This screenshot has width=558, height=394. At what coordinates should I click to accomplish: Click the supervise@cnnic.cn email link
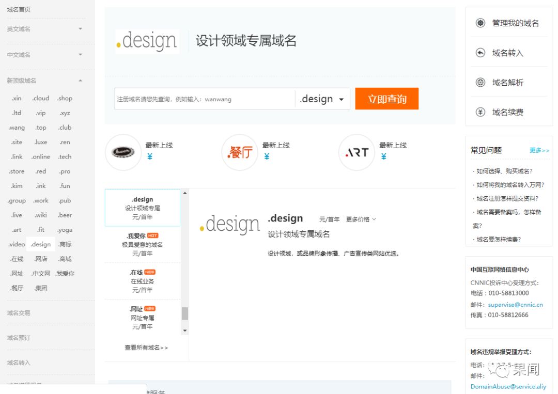pyautogui.click(x=515, y=305)
